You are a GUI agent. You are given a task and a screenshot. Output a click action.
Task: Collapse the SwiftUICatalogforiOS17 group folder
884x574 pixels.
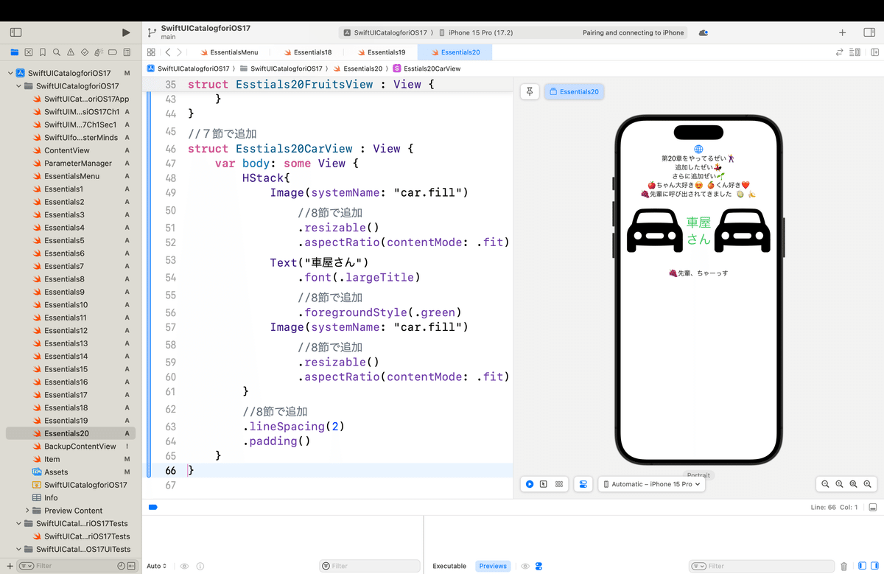click(x=18, y=86)
